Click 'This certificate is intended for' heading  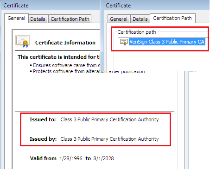[58, 57]
